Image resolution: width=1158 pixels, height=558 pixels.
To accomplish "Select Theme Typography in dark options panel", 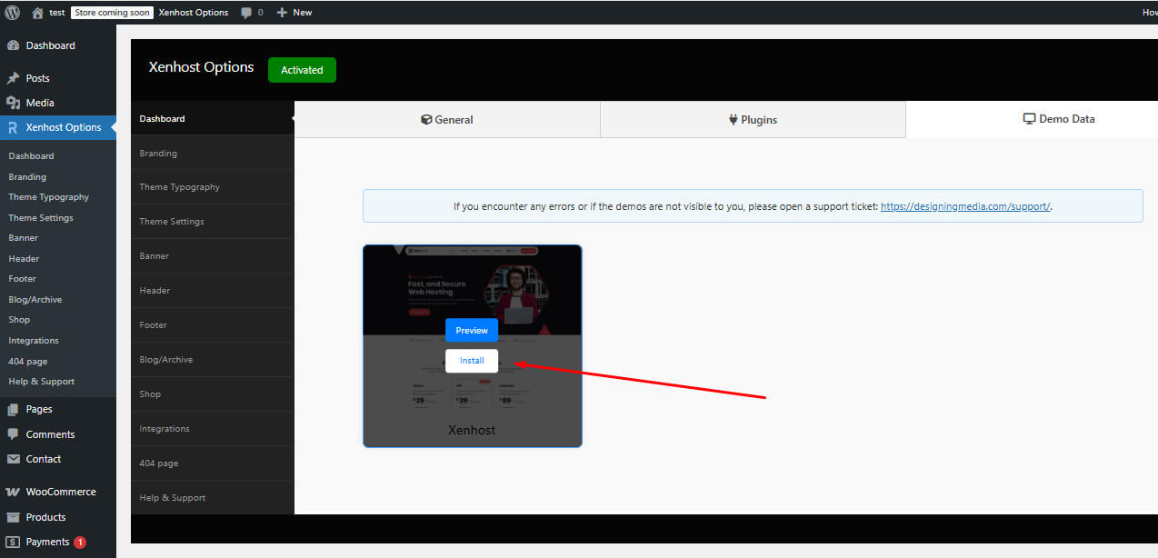I will (213, 187).
